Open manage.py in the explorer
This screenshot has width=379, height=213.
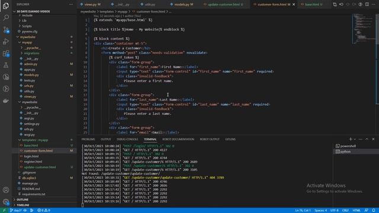(x=30, y=183)
